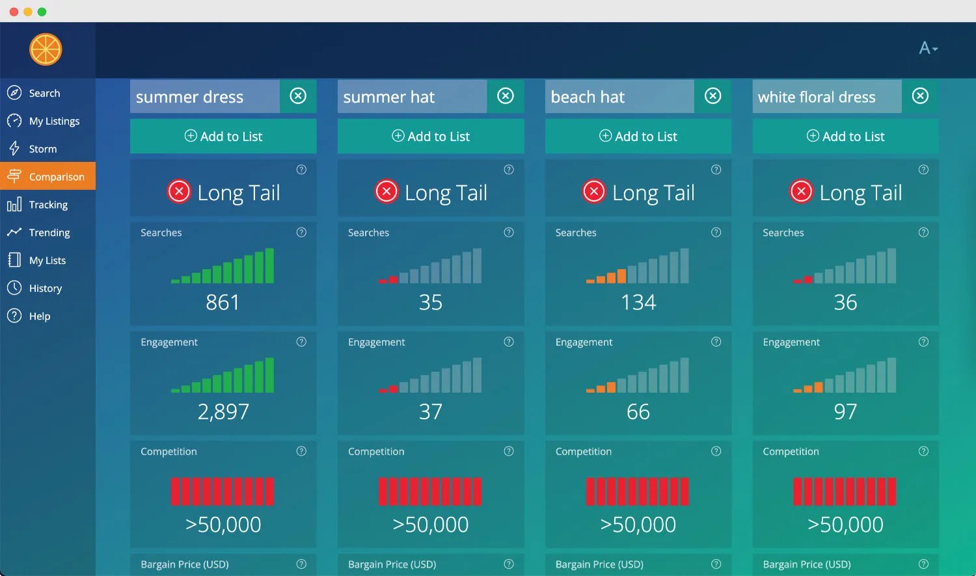Screen dimensions: 976x576
Task: Click the orange citrus logo
Action: [47, 49]
